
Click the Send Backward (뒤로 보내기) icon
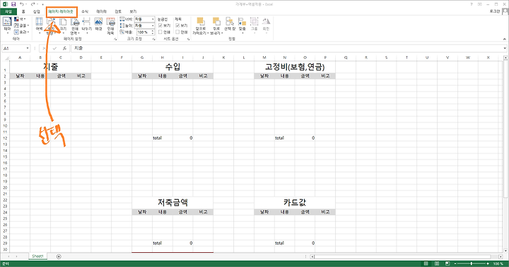(x=216, y=22)
